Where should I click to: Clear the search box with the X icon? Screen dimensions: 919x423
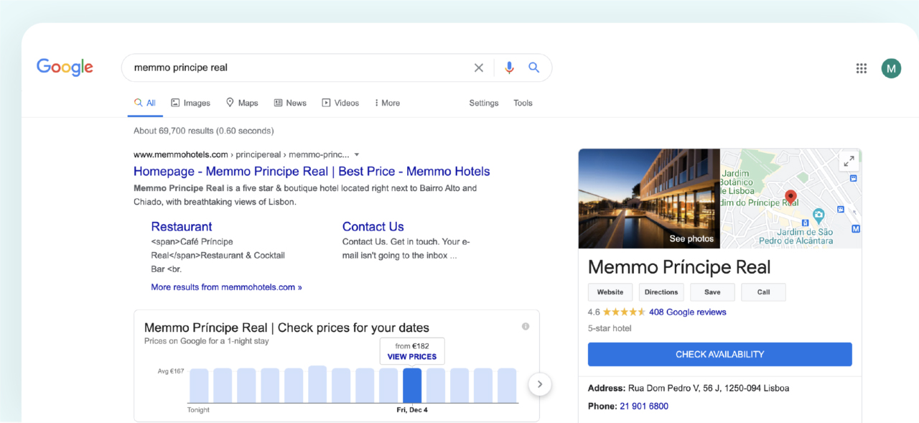(479, 68)
